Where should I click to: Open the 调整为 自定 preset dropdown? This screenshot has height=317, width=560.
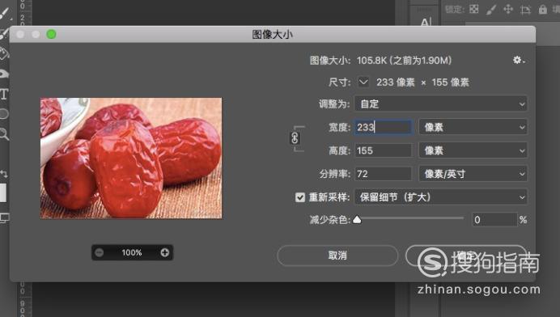click(x=441, y=104)
